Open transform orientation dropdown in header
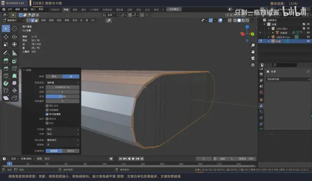 click(x=111, y=15)
